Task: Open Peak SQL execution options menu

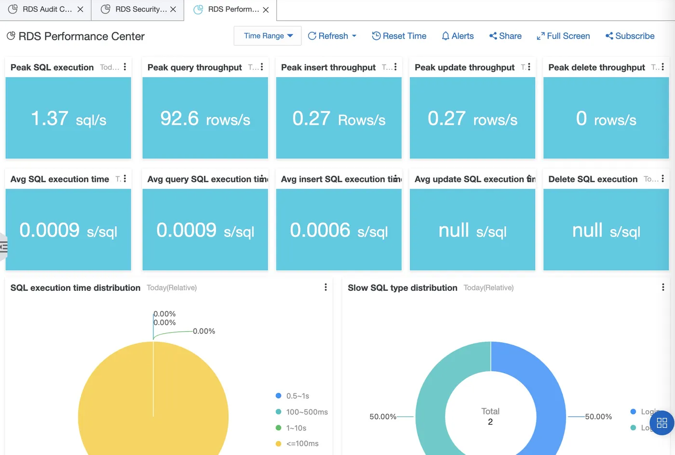Action: (x=125, y=67)
